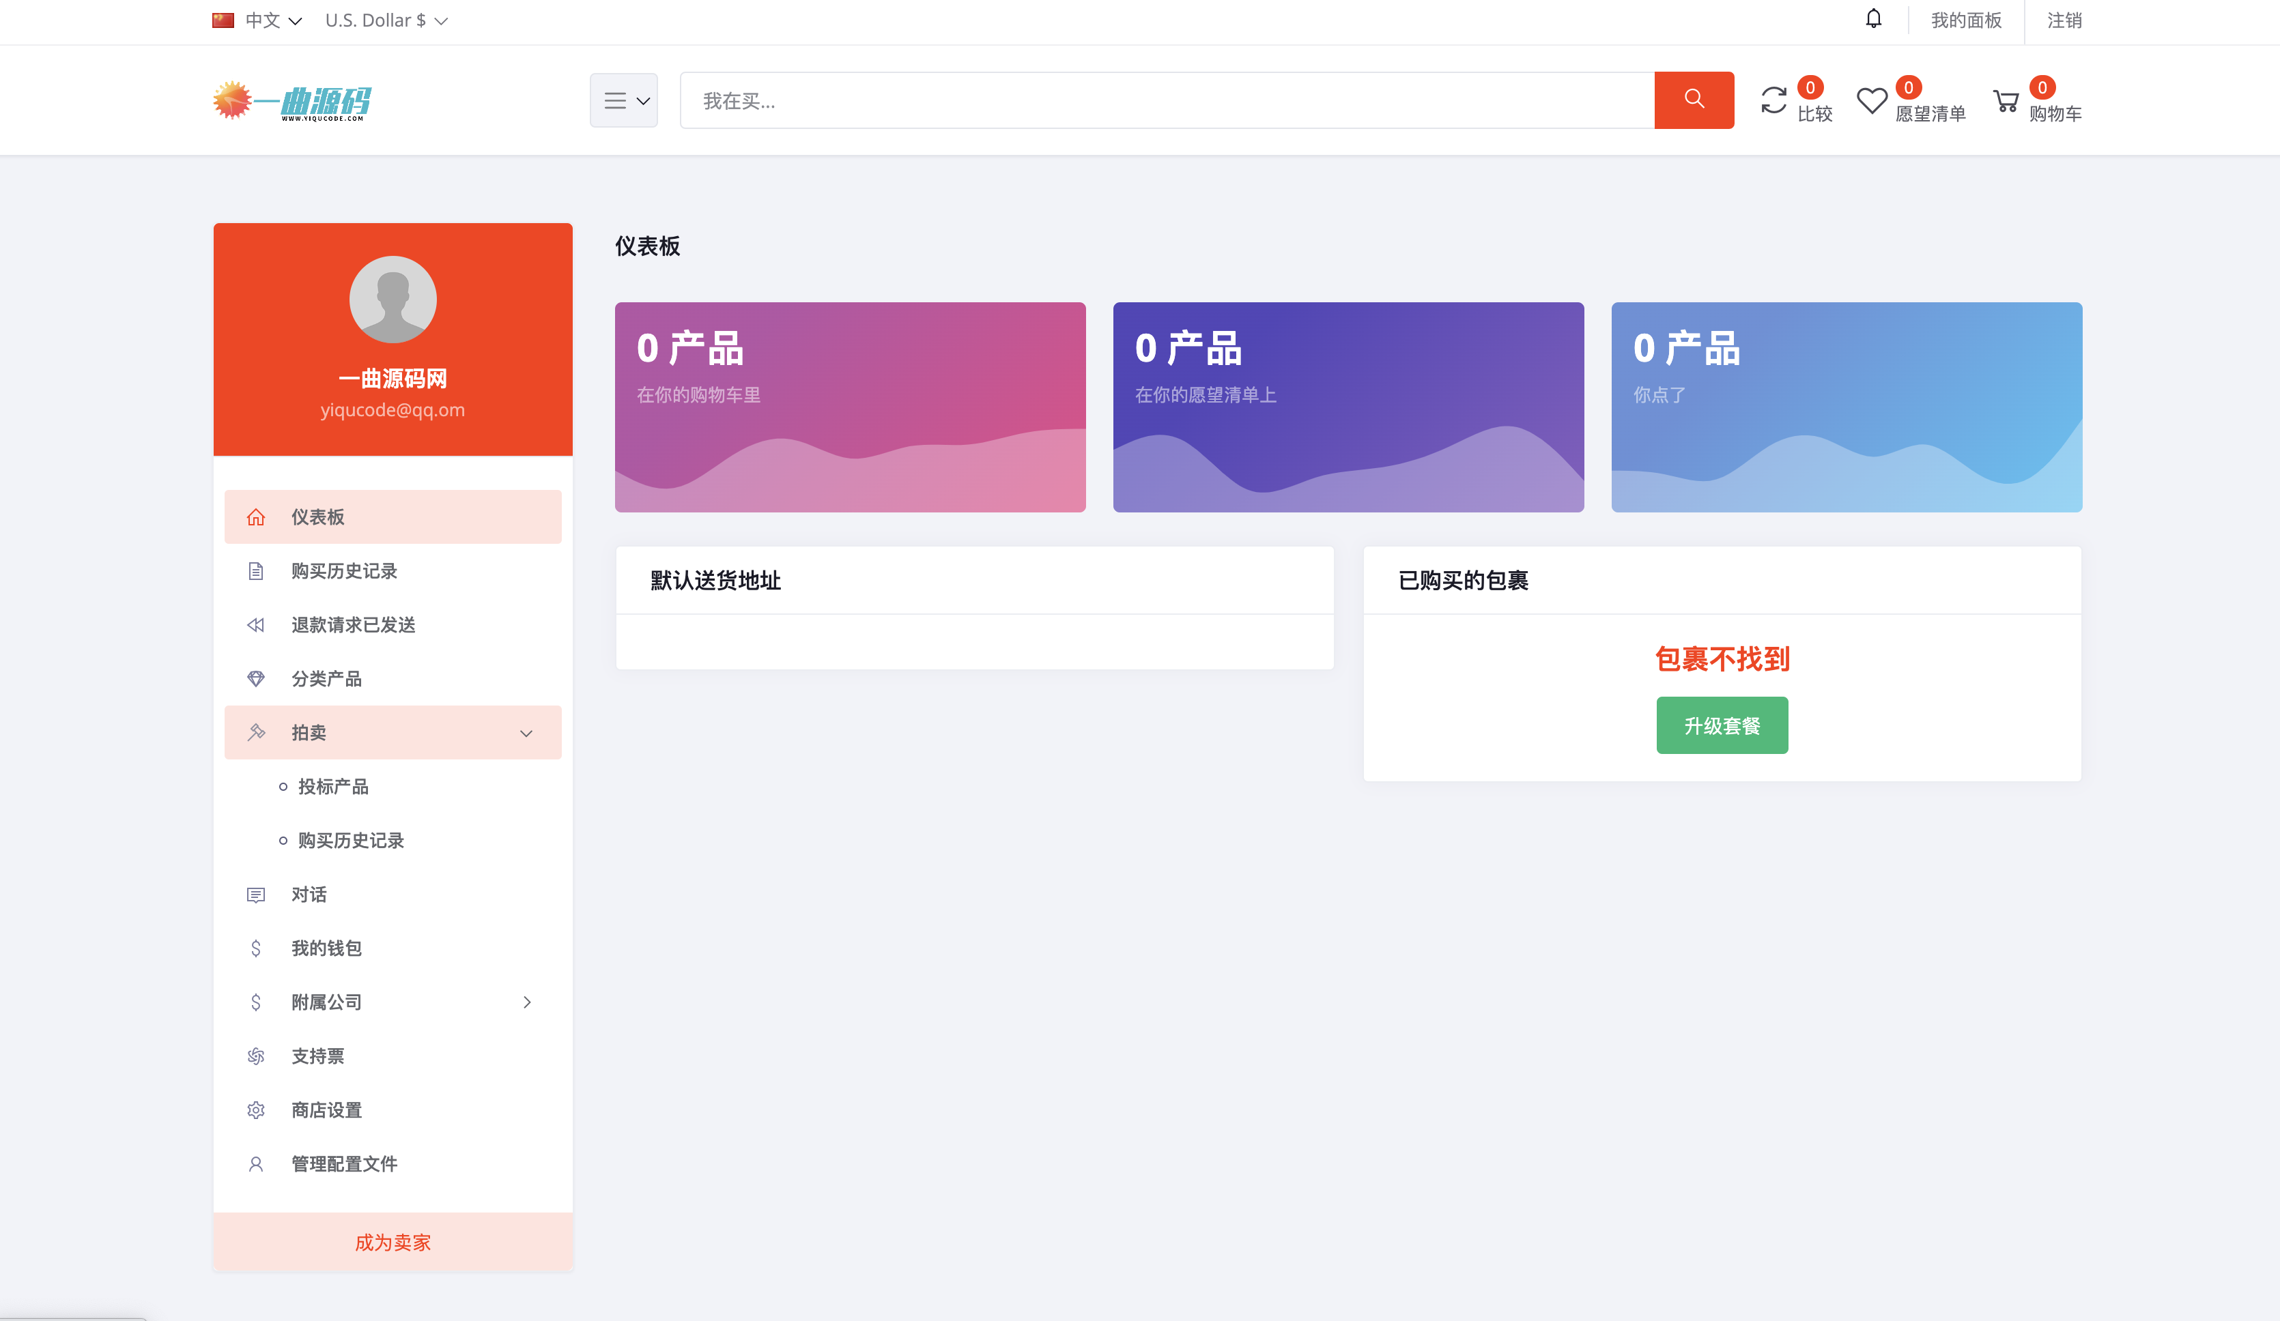Click the 注销 logout link
The width and height of the screenshot is (2280, 1321).
2065,20
